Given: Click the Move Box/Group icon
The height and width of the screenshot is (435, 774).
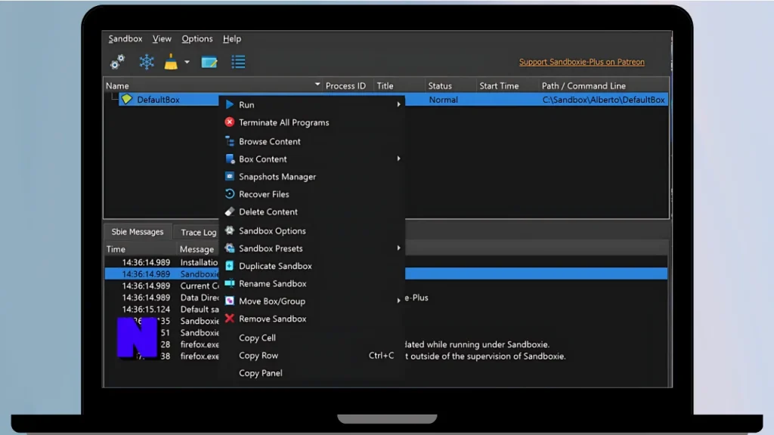Looking at the screenshot, I should [230, 301].
